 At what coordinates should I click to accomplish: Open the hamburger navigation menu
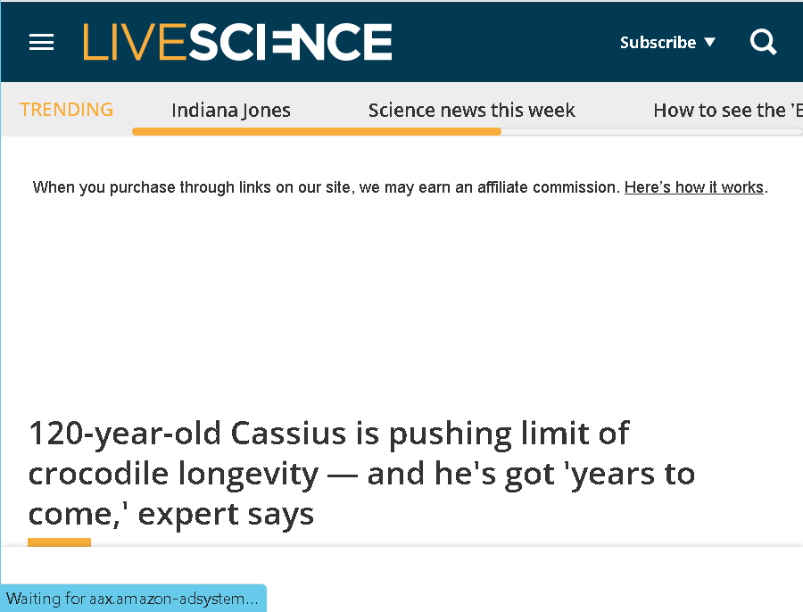click(x=41, y=42)
